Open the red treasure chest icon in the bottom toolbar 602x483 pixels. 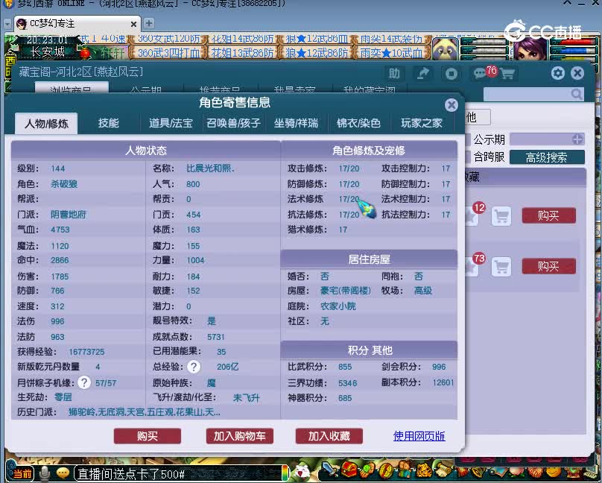click(x=349, y=470)
